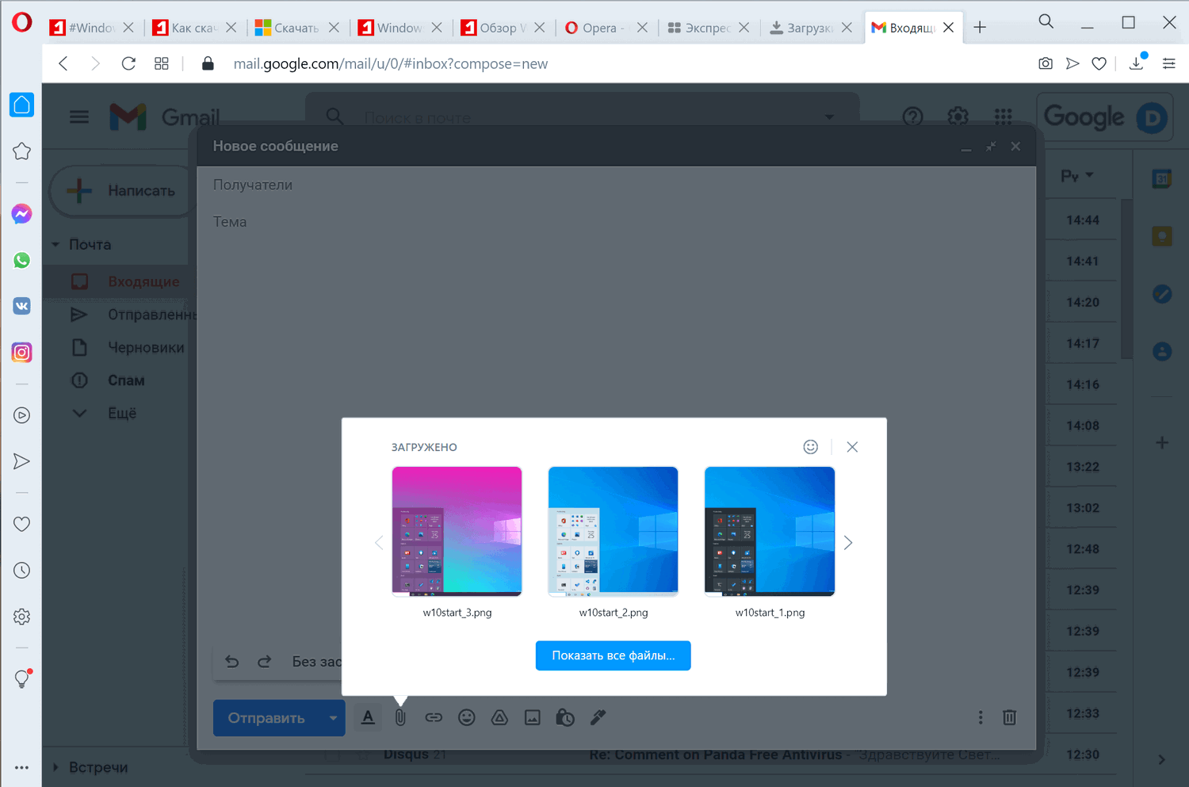
Task: Open Google Calendar in the side panel
Action: point(1162,179)
